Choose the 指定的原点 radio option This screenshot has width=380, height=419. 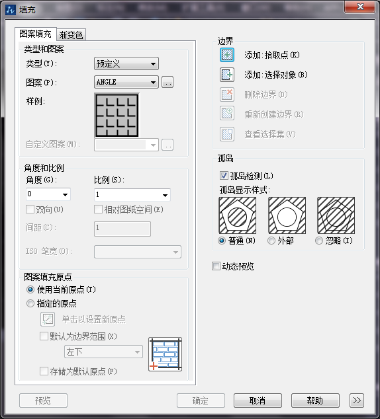tap(30, 303)
